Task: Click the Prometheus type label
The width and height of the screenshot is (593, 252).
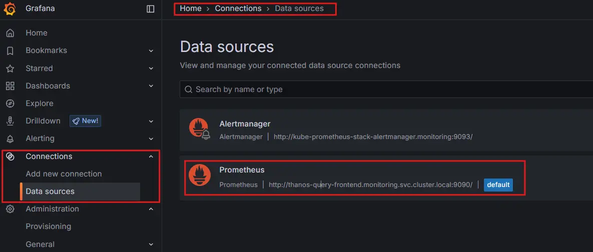Action: coord(238,184)
